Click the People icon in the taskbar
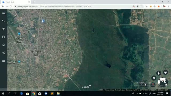 point(133,94)
